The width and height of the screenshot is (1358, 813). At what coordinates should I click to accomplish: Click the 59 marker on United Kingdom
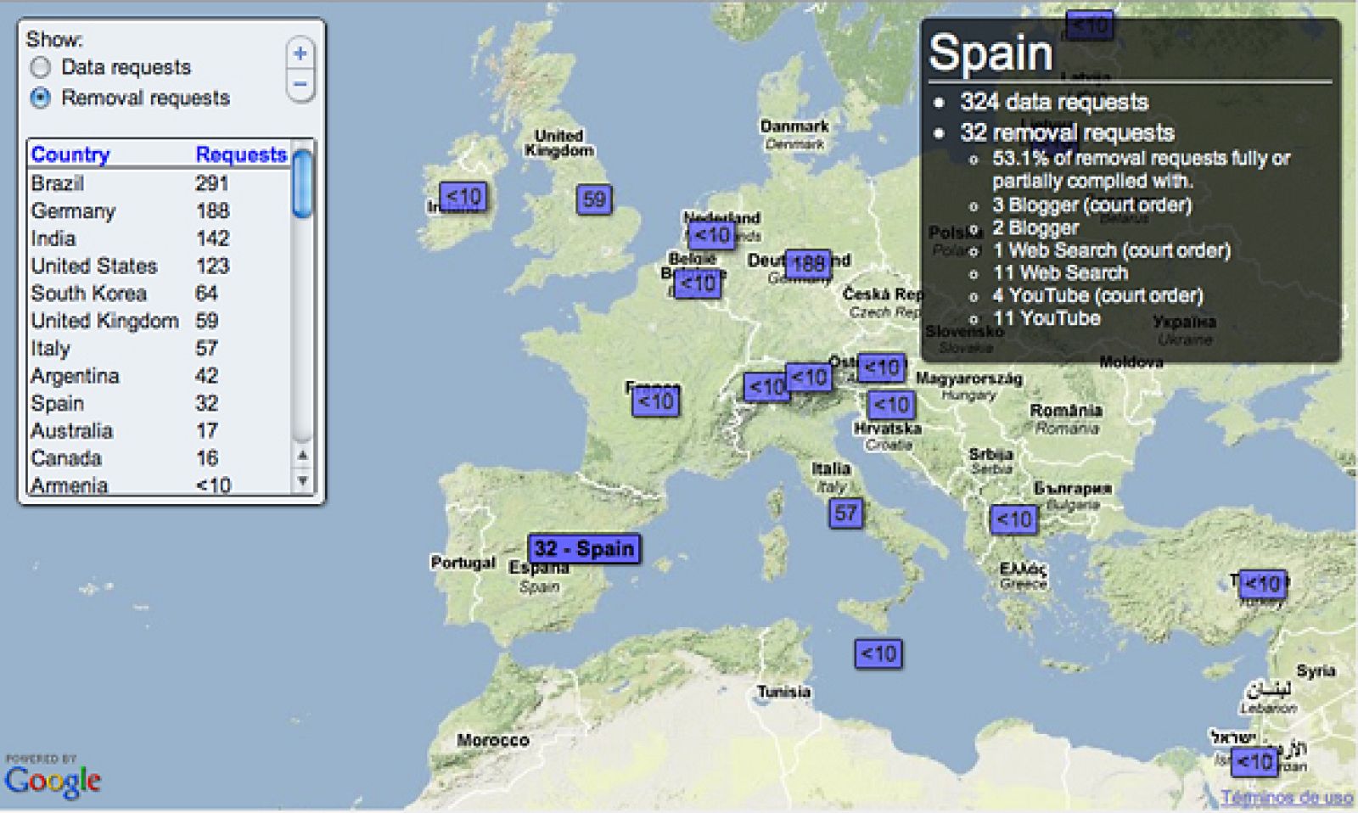[x=594, y=199]
